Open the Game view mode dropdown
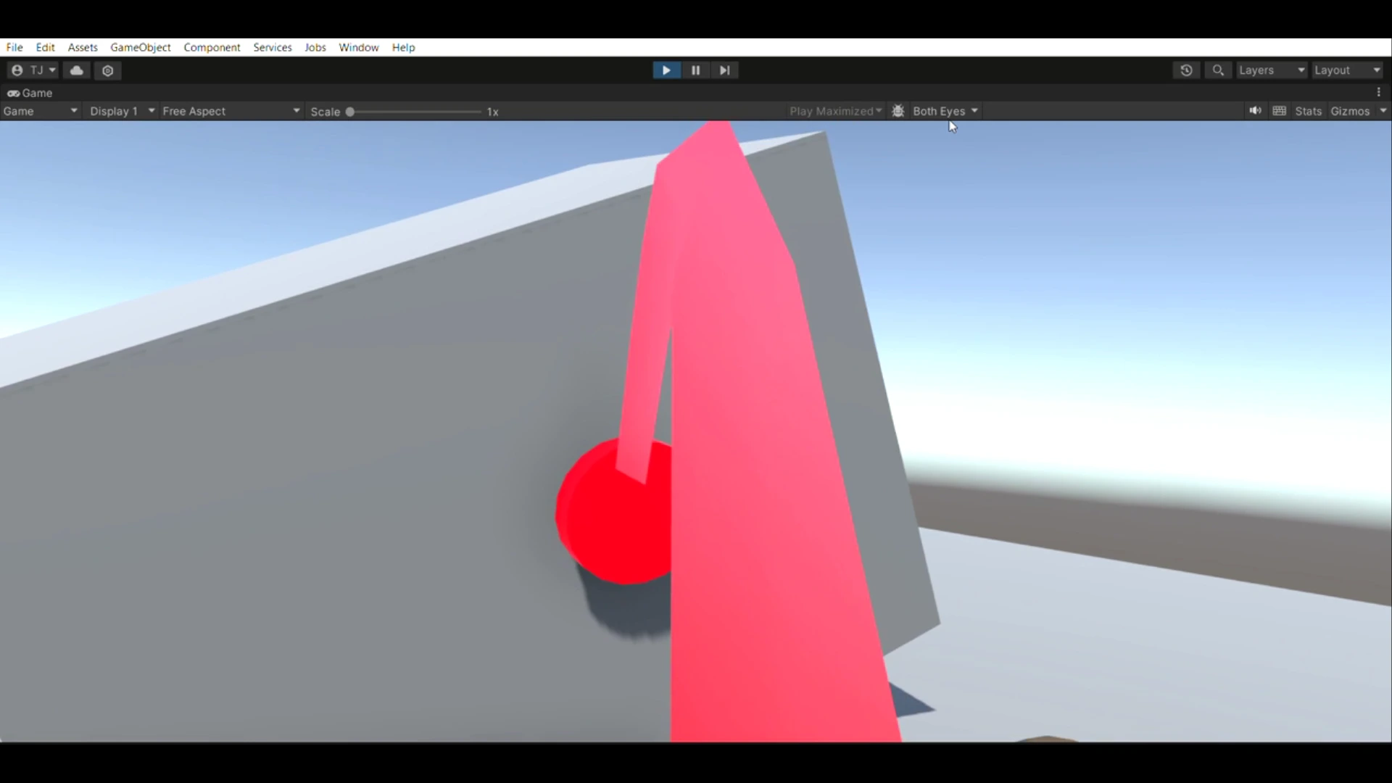This screenshot has width=1392, height=783. pyautogui.click(x=41, y=111)
